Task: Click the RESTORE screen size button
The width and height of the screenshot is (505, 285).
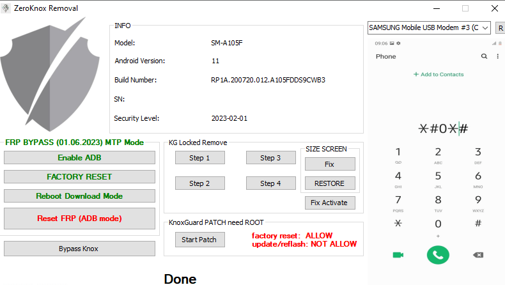Action: pos(330,183)
